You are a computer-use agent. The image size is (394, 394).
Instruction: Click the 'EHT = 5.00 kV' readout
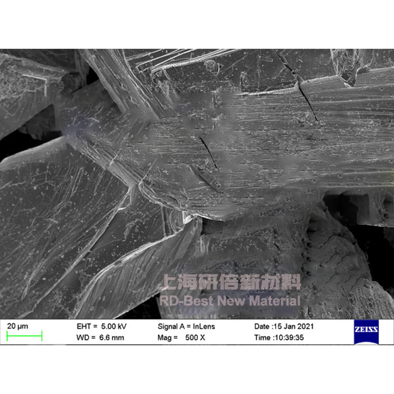101,327
